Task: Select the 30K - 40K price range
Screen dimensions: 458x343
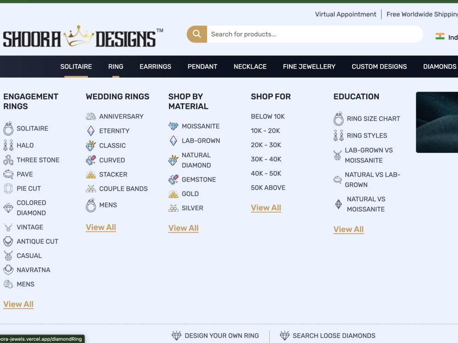Action: (266, 159)
